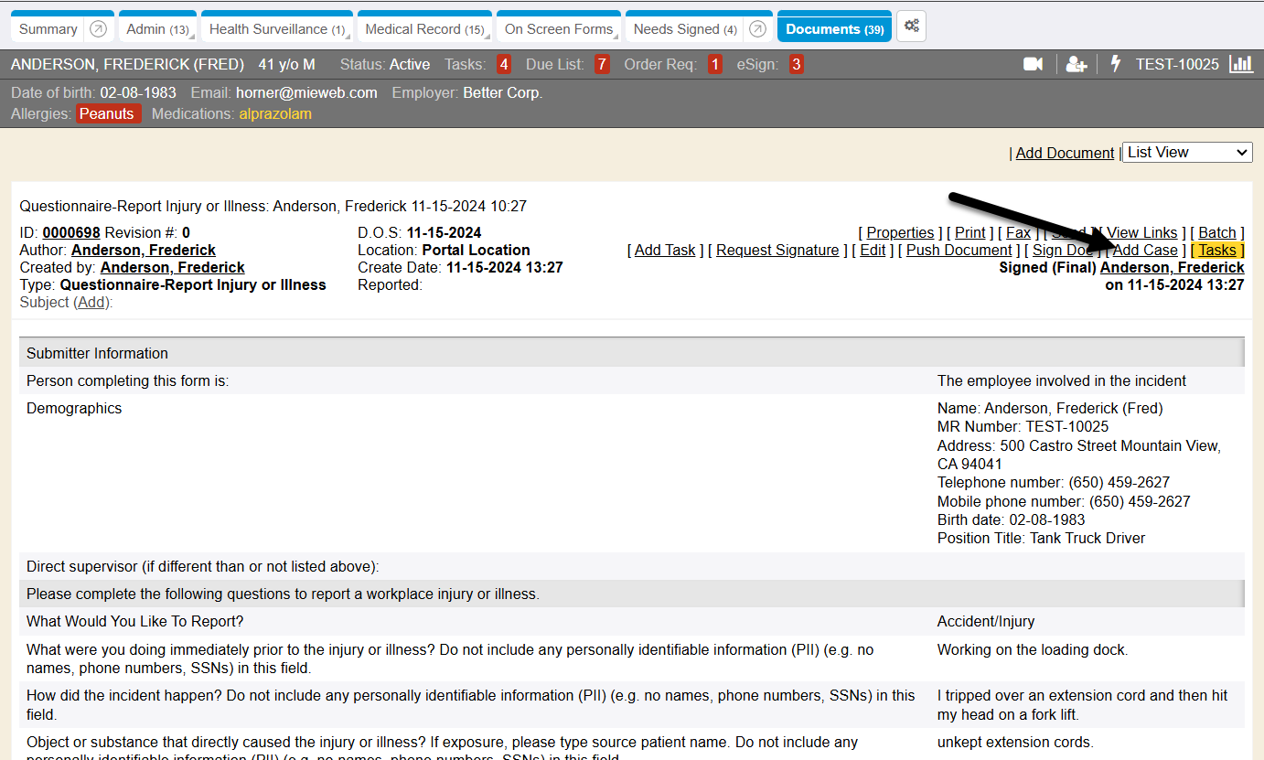
Task: Expand the Admin tab menu
Action: click(157, 29)
